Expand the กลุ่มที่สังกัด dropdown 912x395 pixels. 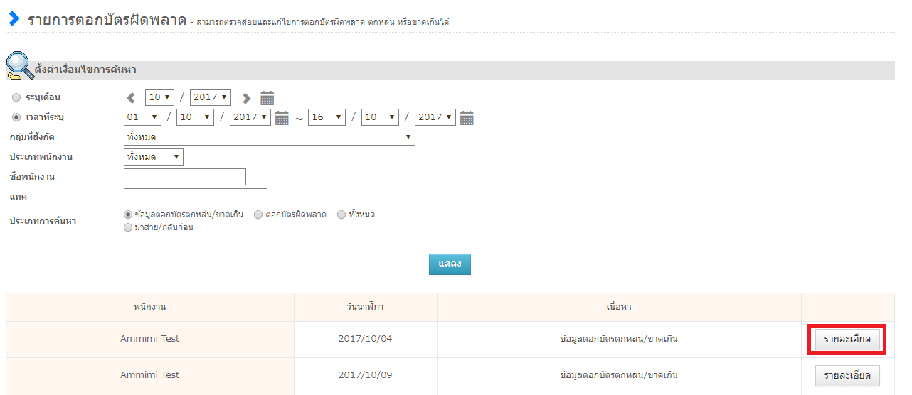pos(269,137)
